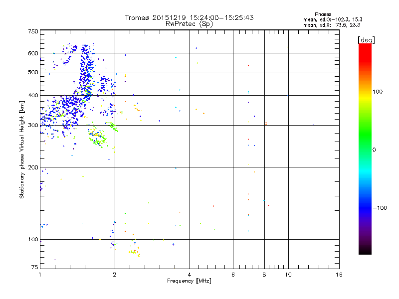Click the frequency axis tick label 6
The image size is (399, 299).
(x=233, y=275)
